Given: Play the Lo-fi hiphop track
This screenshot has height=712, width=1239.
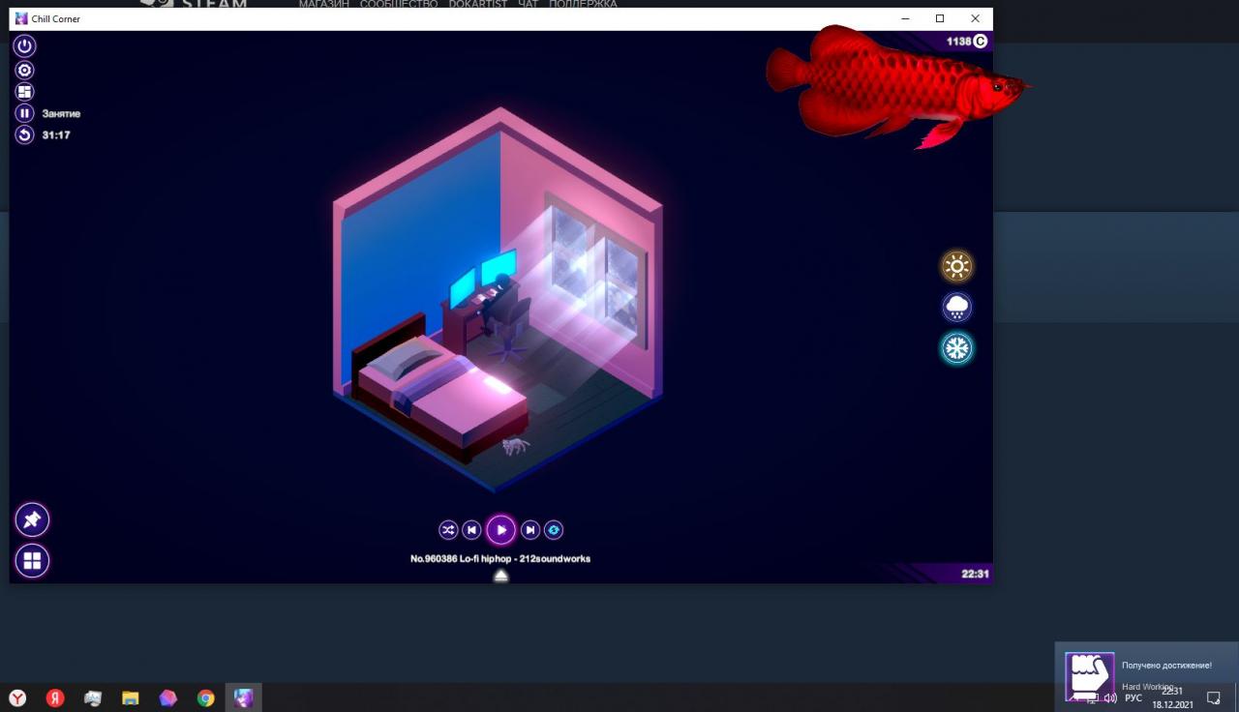Looking at the screenshot, I should click(500, 529).
